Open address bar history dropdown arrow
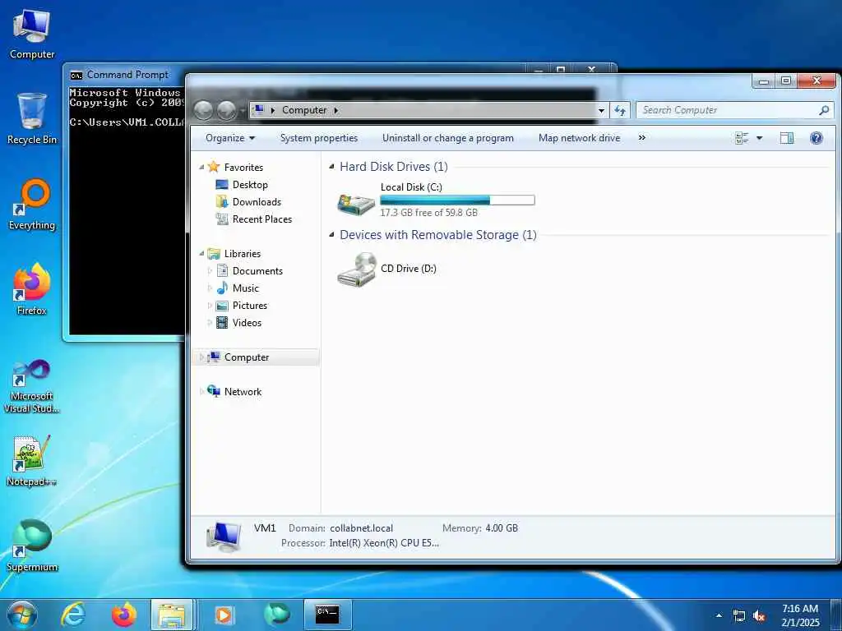 [x=601, y=111]
